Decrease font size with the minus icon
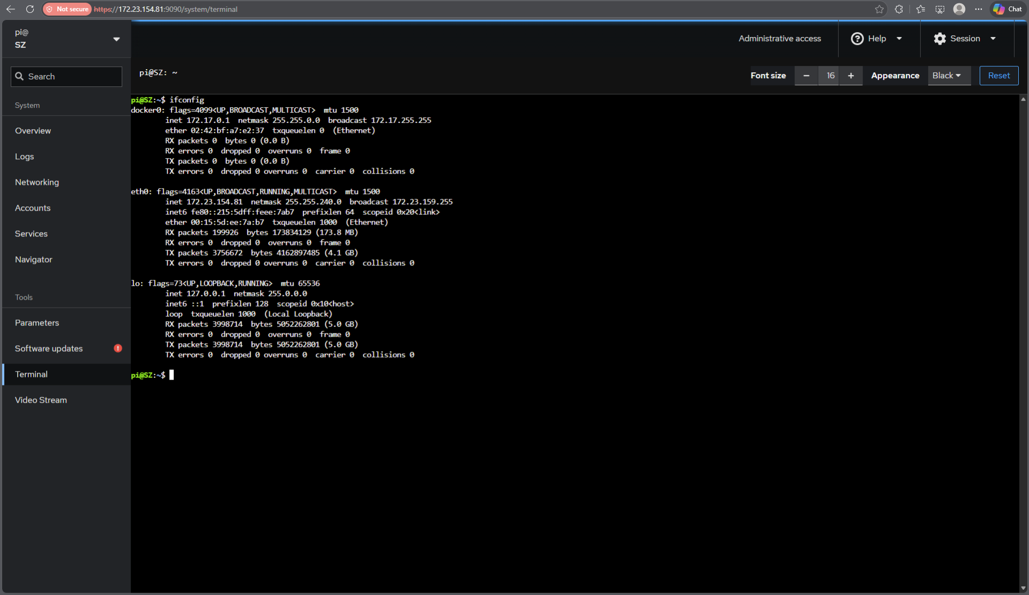 point(806,76)
